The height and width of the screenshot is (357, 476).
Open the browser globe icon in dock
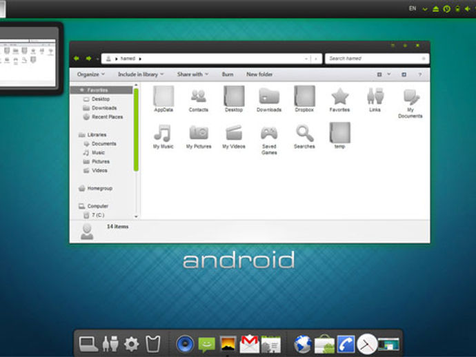point(303,345)
